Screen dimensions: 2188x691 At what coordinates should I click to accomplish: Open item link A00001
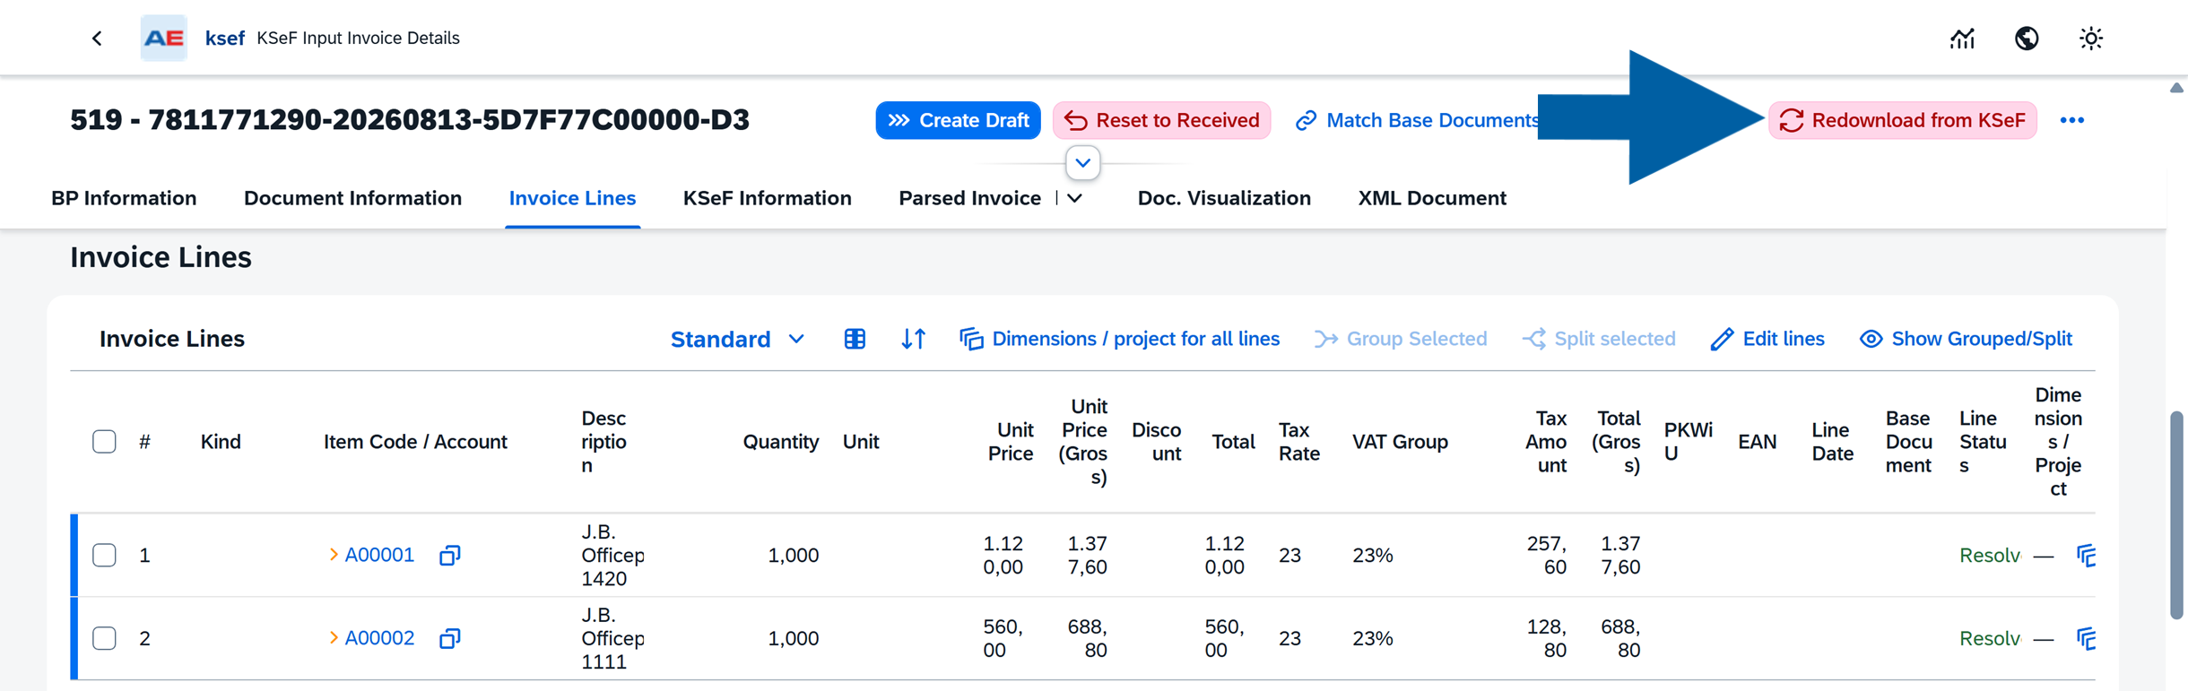coord(379,556)
